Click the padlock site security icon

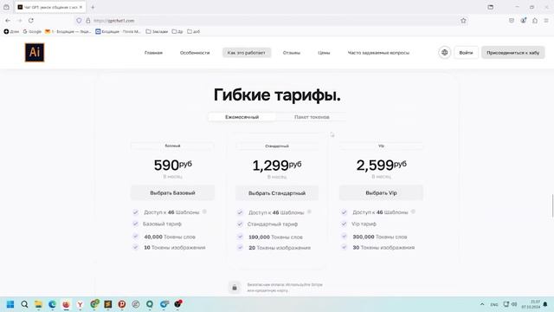click(x=88, y=21)
